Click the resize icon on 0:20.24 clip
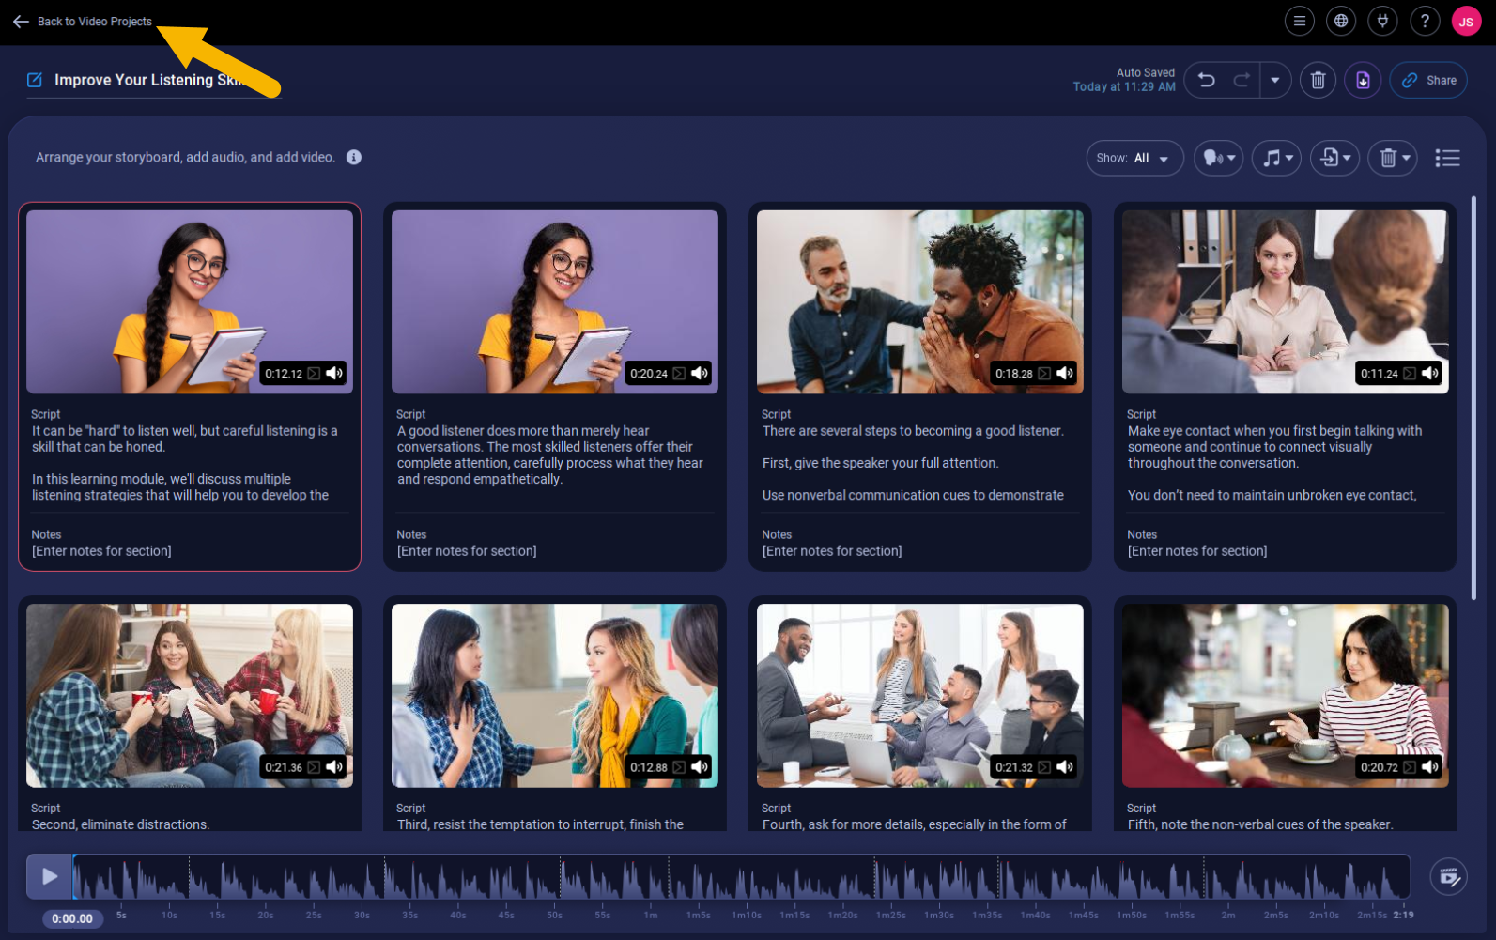Viewport: 1496px width, 940px height. click(679, 374)
